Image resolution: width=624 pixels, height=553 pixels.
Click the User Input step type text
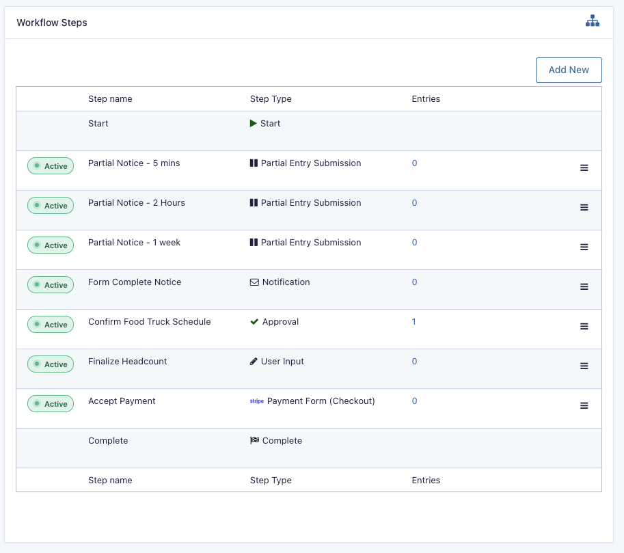[282, 361]
